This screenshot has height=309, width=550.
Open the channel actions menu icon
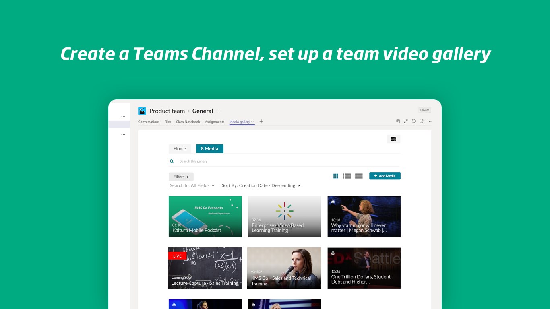[x=393, y=139]
